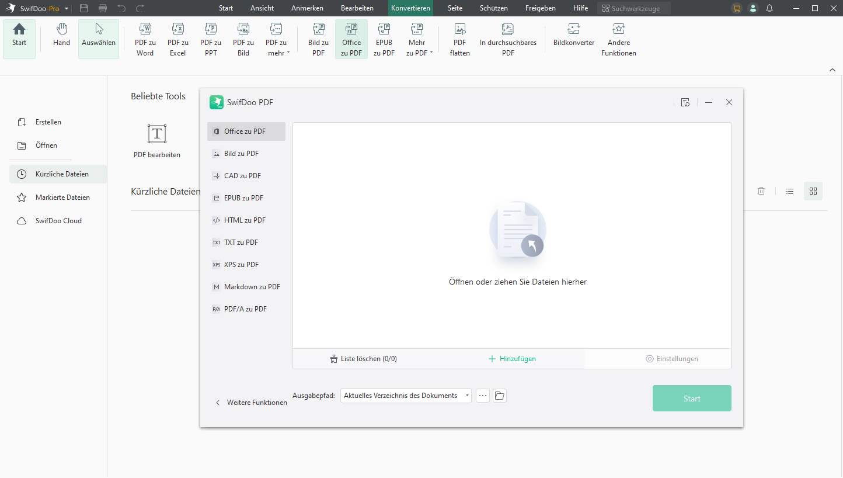Open the Seite tab

455,8
